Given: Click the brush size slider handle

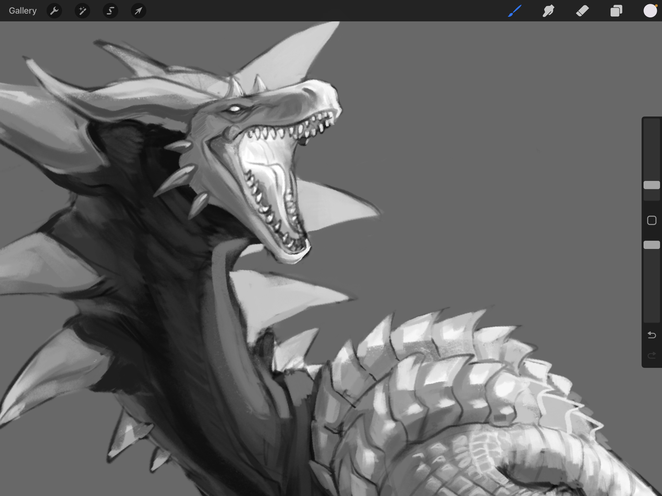Looking at the screenshot, I should point(651,185).
